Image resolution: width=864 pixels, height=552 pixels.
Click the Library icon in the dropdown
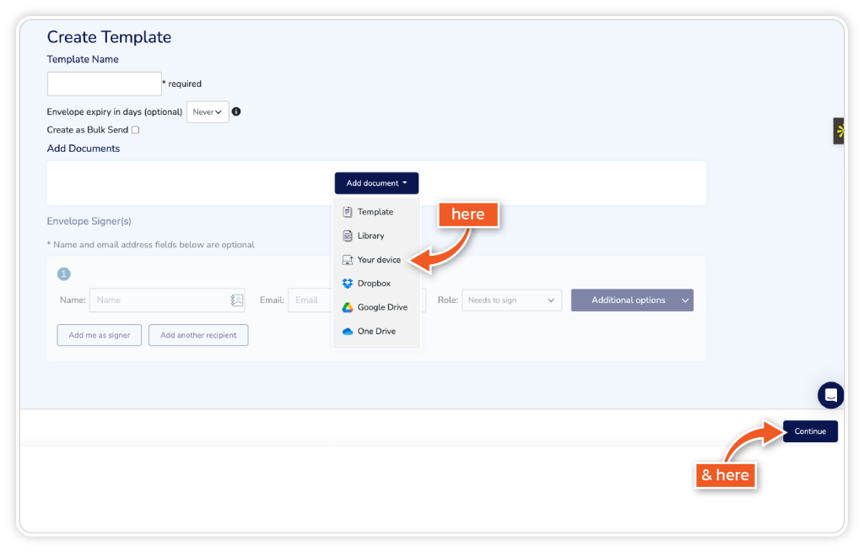(348, 236)
